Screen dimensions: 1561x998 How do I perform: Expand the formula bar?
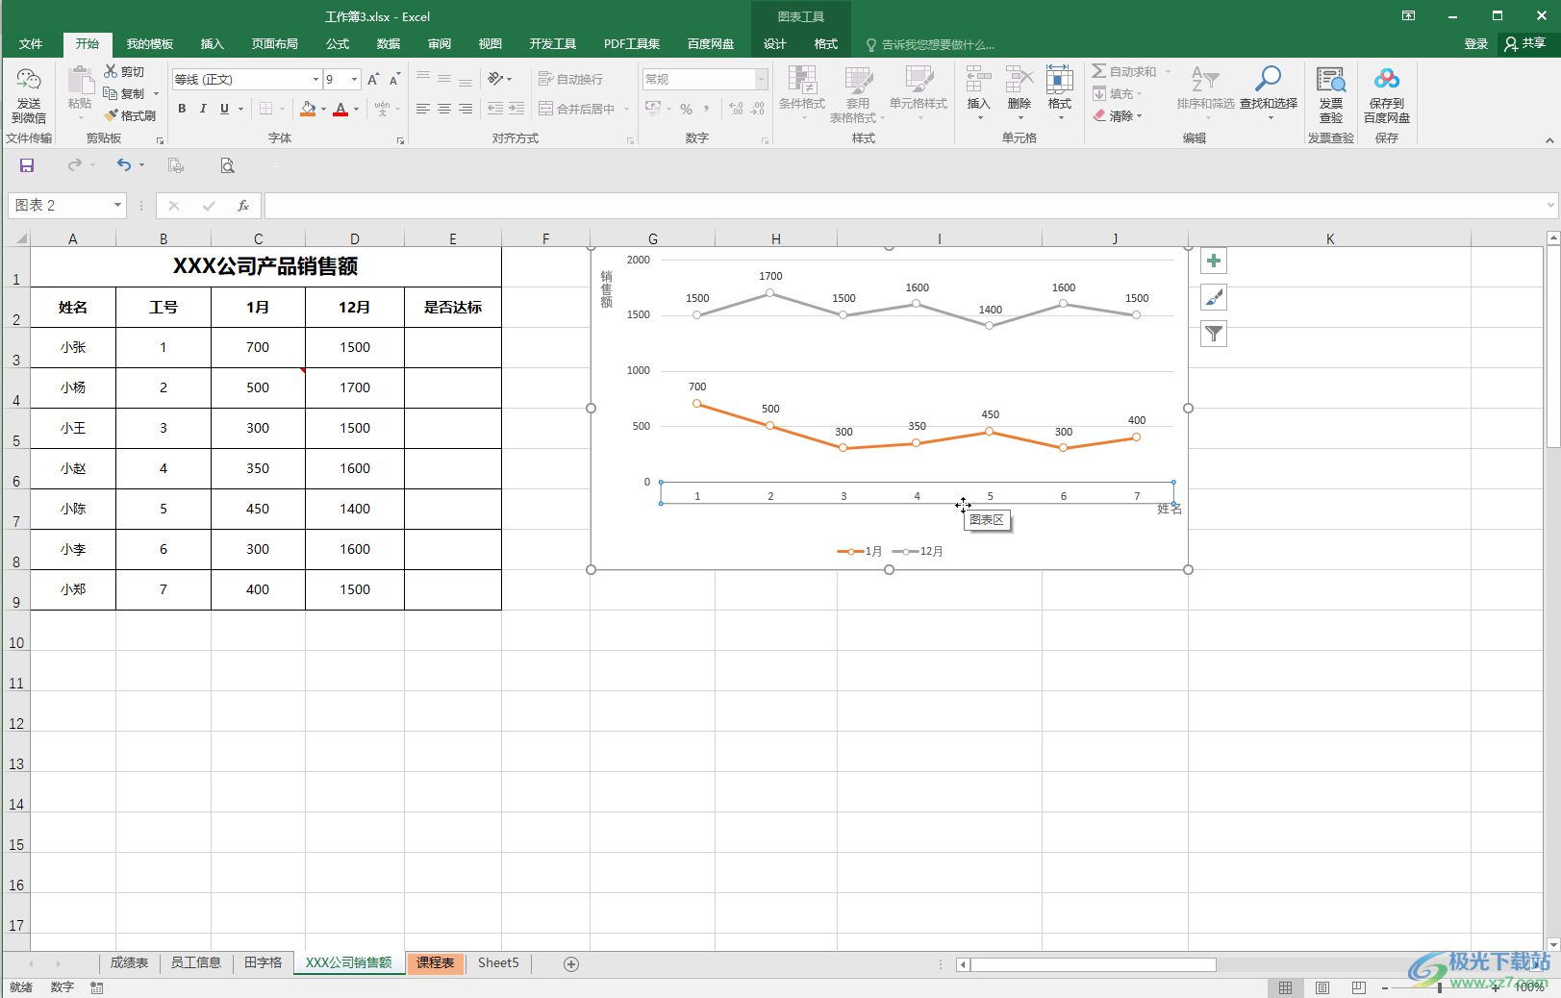click(1550, 205)
